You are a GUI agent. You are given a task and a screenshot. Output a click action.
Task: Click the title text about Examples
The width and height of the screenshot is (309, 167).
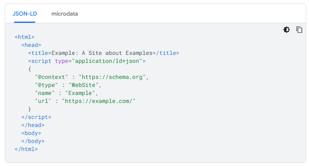click(x=102, y=53)
